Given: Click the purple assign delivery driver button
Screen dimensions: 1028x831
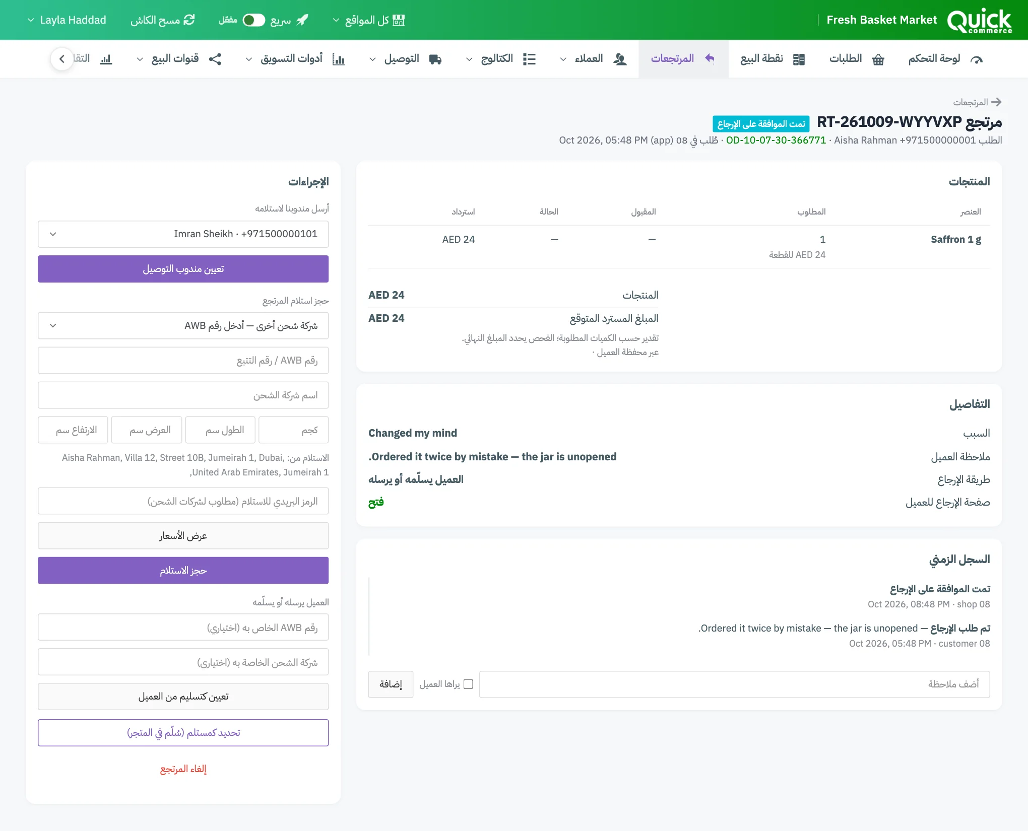Looking at the screenshot, I should 183,269.
